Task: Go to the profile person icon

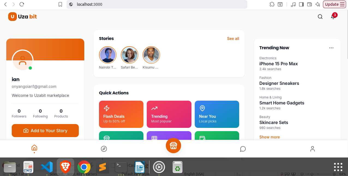Action: pyautogui.click(x=313, y=149)
